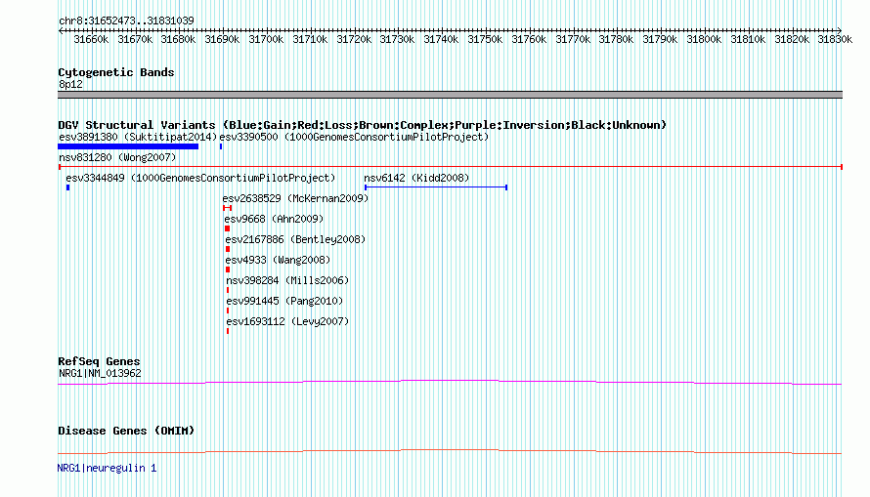Screen dimensions: 870x497
Task: Click the 31750k ruler tick label
Action: (485, 40)
